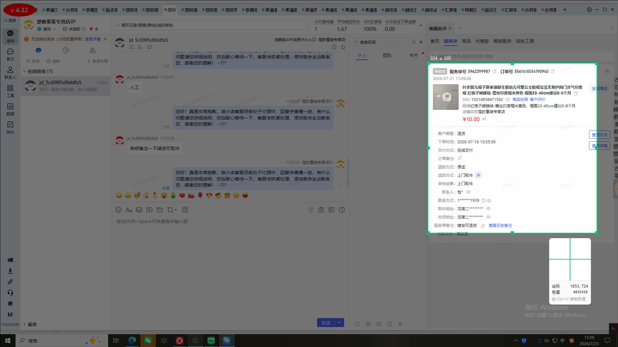Reveal the masked 取件地址
The height and width of the screenshot is (347, 618).
488,209
